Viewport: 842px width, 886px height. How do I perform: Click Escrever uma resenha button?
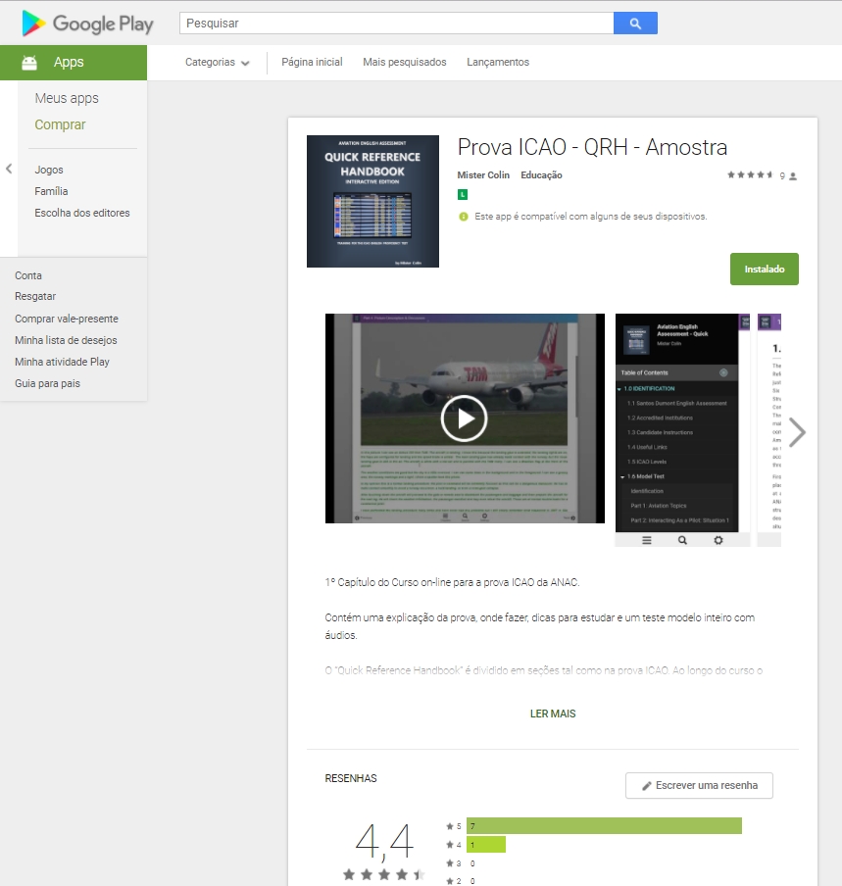699,785
